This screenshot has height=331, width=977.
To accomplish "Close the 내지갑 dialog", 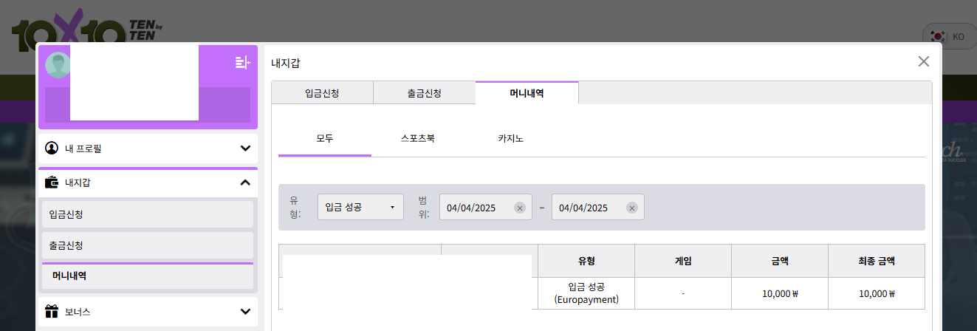I will coord(923,61).
